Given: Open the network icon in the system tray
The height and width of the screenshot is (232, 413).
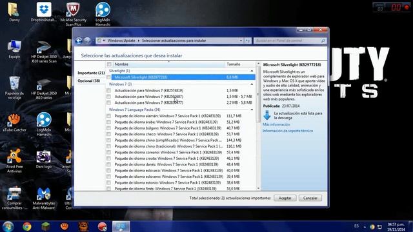Looking at the screenshot, I should tap(379, 226).
